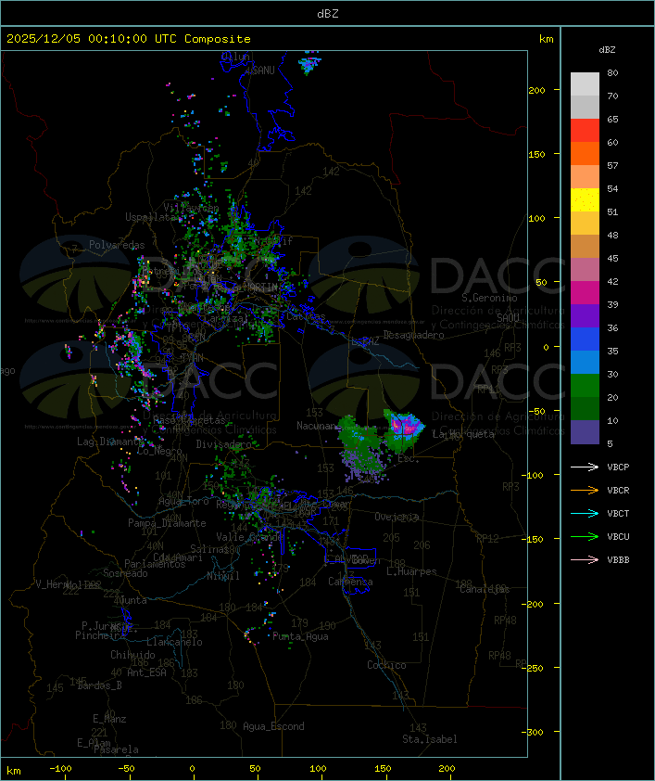The image size is (655, 781).
Task: Select the dusty rose 42-45 dBZ swatch
Action: tap(585, 270)
